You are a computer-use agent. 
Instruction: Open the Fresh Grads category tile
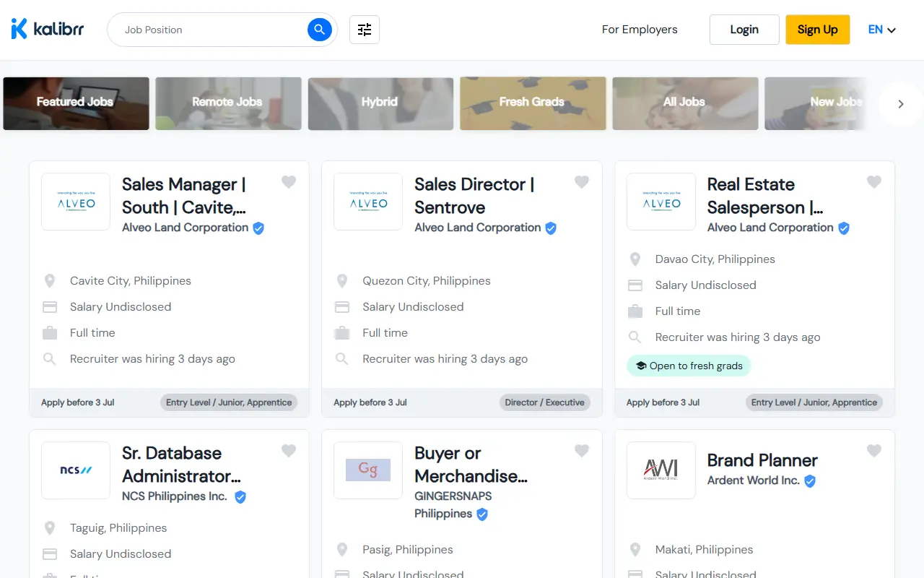tap(533, 103)
